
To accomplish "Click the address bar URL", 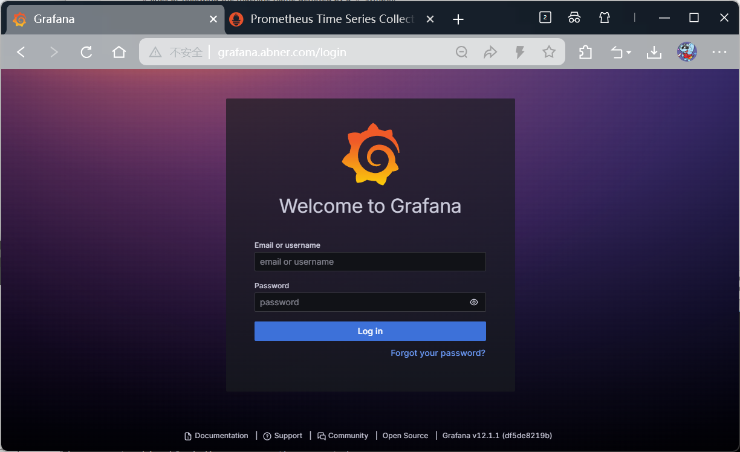I will click(x=282, y=52).
